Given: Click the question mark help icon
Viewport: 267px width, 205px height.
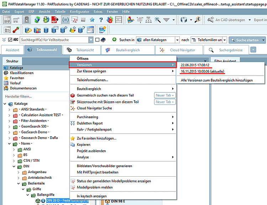Looking at the screenshot, I should point(101,20).
